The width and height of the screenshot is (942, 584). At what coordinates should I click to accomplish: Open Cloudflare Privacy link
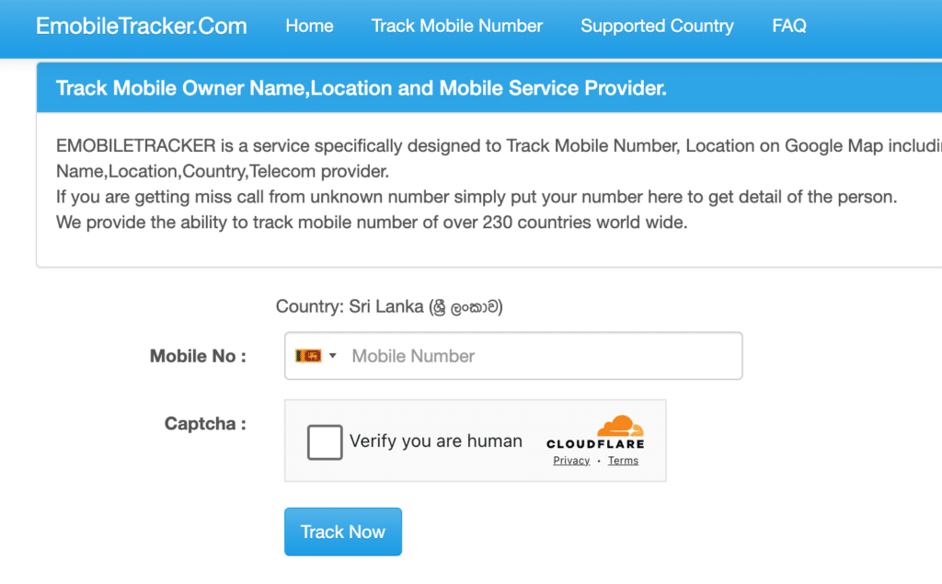tap(571, 461)
